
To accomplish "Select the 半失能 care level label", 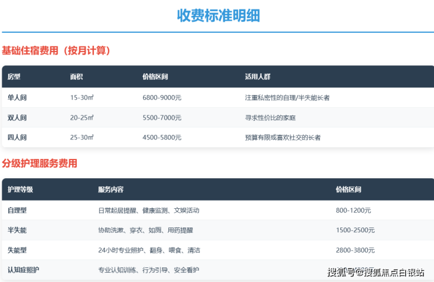I will (17, 230).
